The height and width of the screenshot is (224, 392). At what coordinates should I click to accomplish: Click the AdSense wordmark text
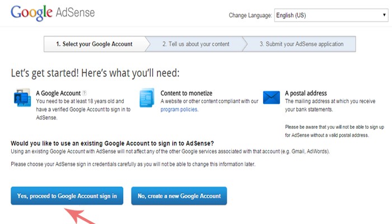click(74, 13)
